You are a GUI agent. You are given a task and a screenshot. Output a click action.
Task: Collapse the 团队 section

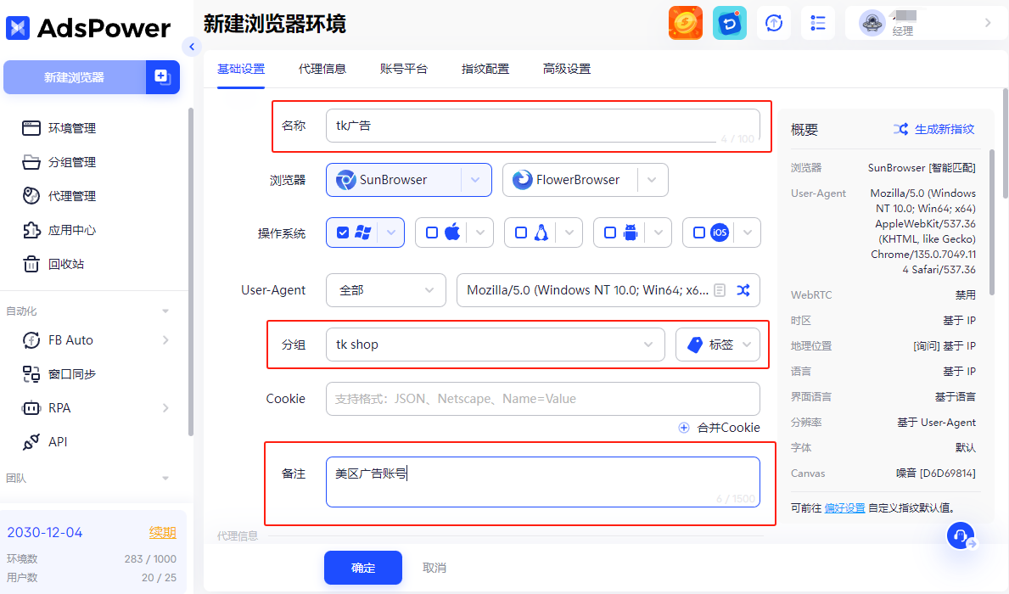[165, 478]
